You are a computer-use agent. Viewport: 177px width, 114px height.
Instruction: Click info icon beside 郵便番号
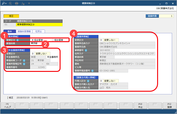86,50
